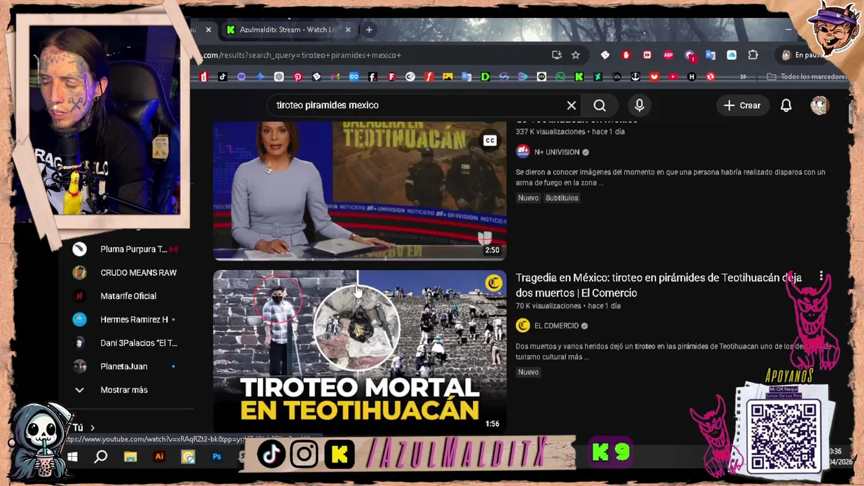Click Subtítulos badge on Univision video

tap(562, 198)
